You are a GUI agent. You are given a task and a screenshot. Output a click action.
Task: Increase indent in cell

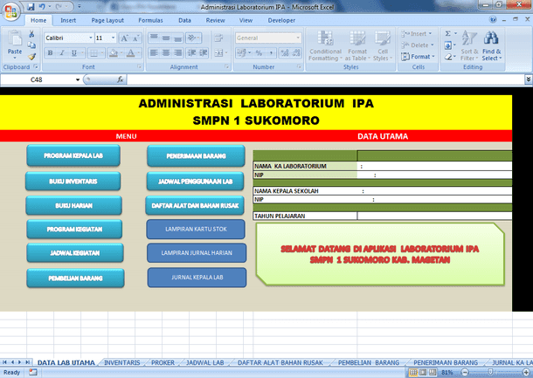tap(204, 53)
